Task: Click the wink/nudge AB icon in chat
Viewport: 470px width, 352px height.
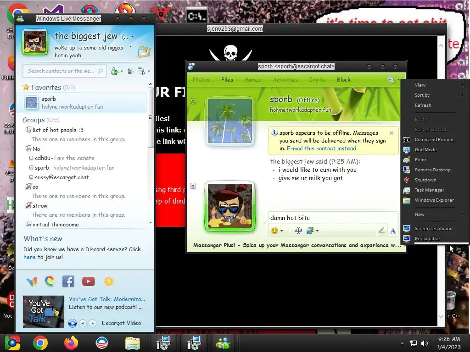Action: coord(298,231)
